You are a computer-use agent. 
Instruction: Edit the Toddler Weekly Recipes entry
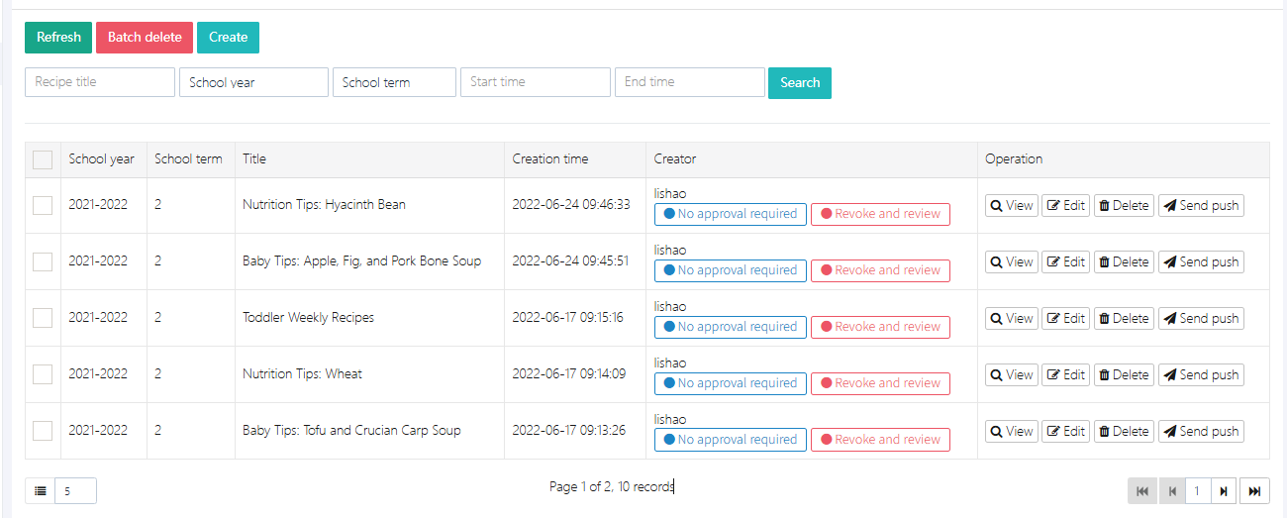pyautogui.click(x=1065, y=319)
